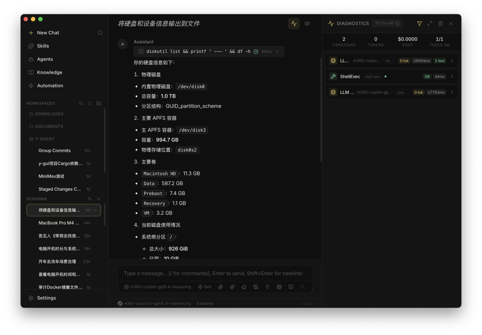Expand the DOWNLOADS workspace
Screen dimensions: 482x335
(46, 114)
